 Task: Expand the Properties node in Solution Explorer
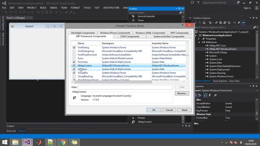199,39
